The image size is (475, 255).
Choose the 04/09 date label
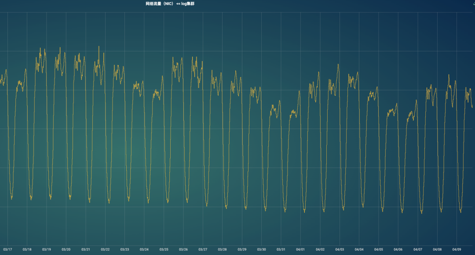tap(457, 250)
